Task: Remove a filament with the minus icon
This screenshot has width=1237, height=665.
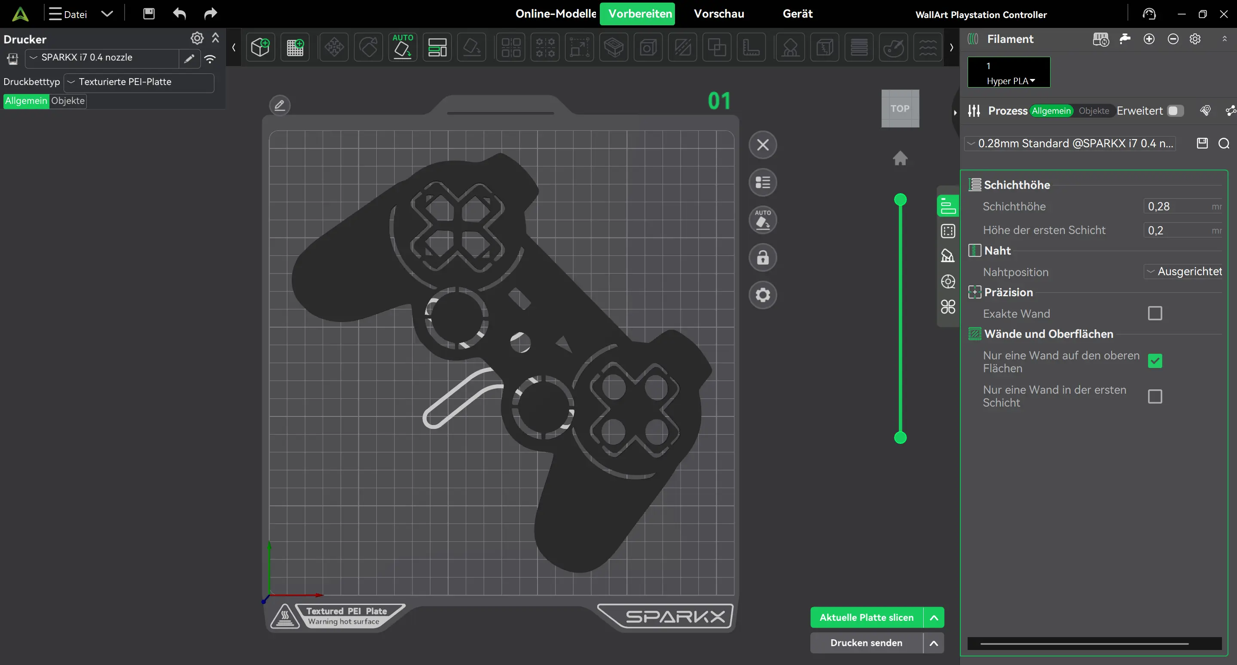Action: point(1173,39)
